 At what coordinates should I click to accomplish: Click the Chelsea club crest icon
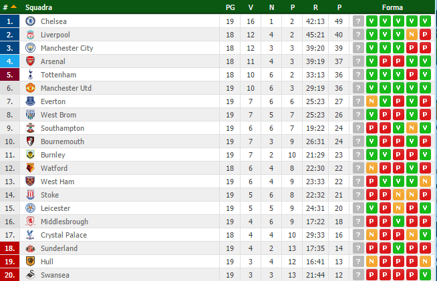click(30, 21)
